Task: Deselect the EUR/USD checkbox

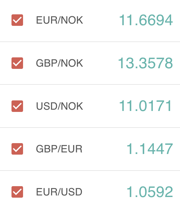Action: tap(17, 192)
